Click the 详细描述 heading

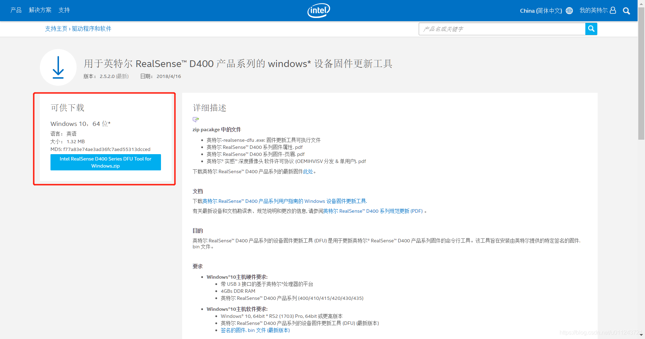[x=210, y=108]
